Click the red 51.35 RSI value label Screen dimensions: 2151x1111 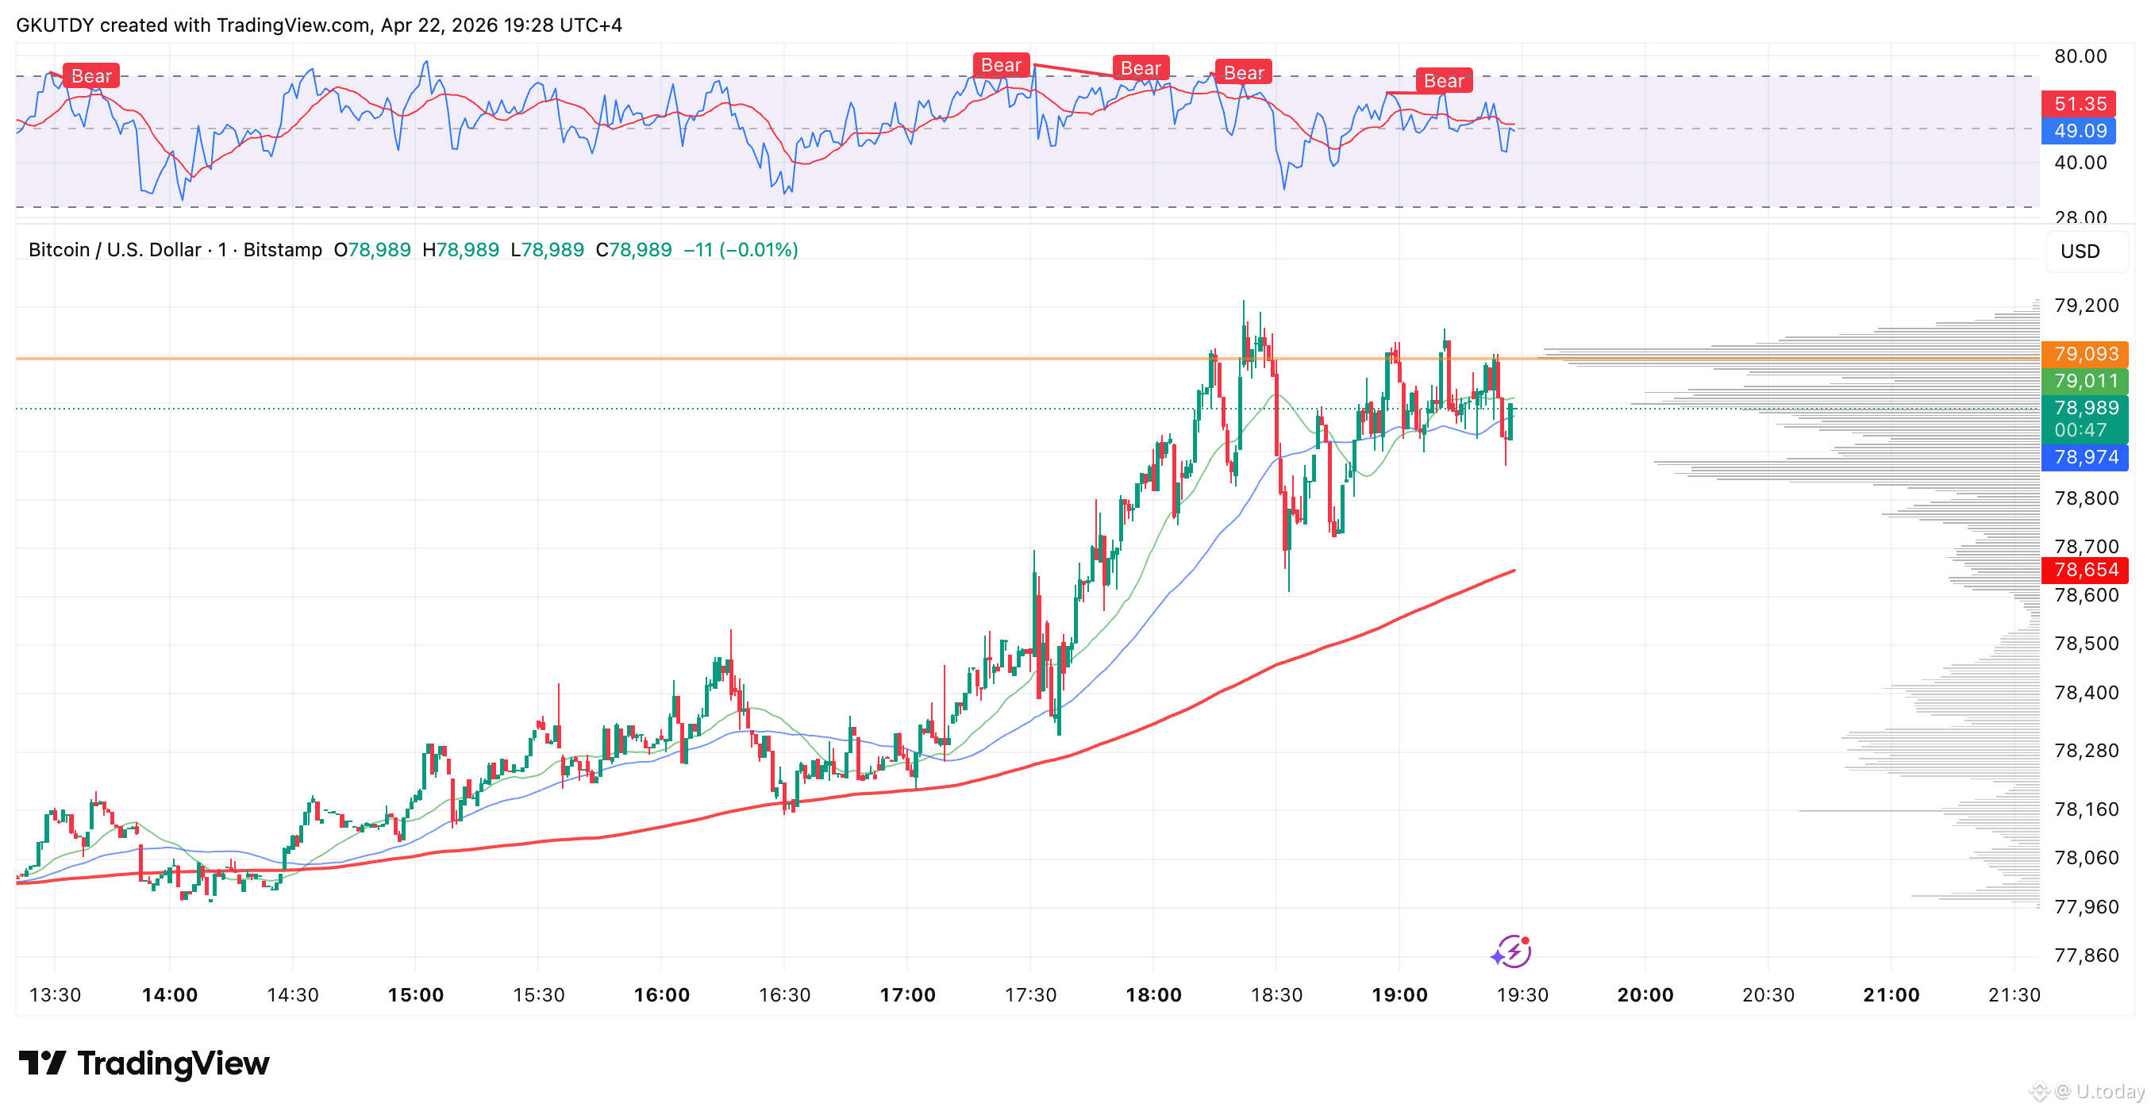pos(2080,104)
